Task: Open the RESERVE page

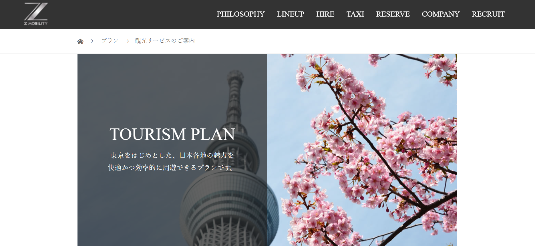Action: pos(393,14)
